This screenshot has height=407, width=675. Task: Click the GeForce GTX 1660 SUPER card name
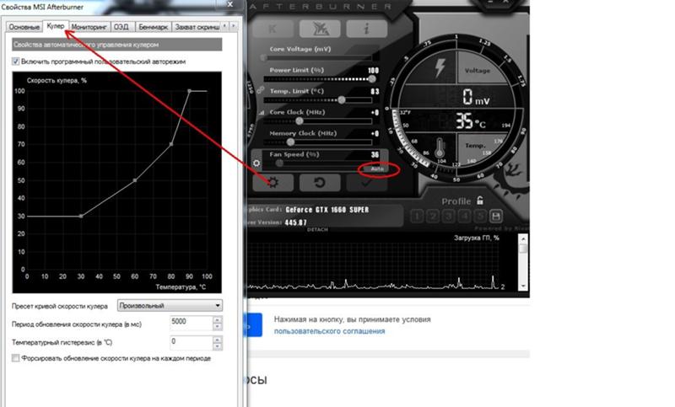(x=327, y=210)
